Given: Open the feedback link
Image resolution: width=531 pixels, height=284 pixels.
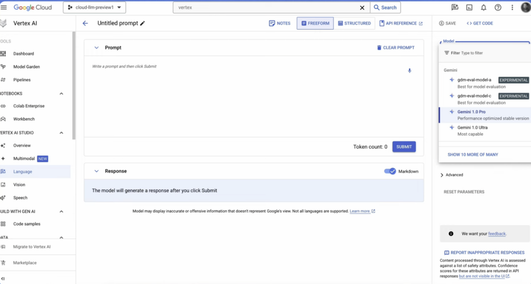Looking at the screenshot, I should 497,234.
